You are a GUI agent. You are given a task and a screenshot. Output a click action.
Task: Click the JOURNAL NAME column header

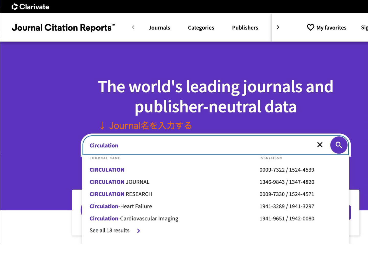click(105, 158)
